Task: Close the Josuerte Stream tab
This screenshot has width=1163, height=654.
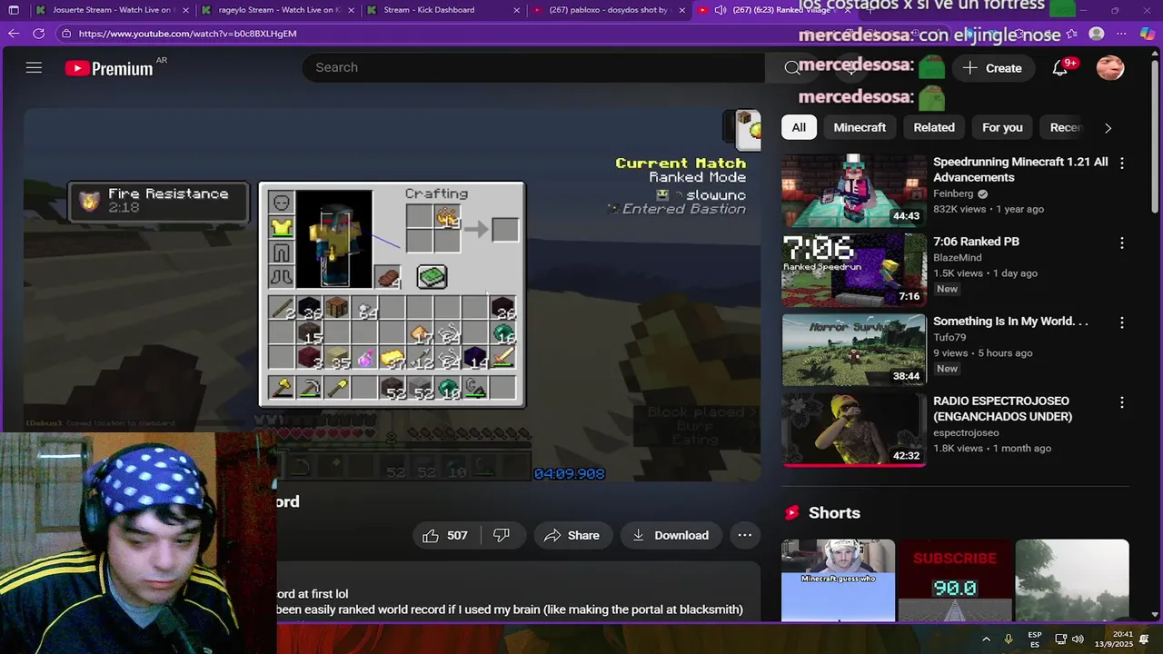Action: click(x=185, y=10)
